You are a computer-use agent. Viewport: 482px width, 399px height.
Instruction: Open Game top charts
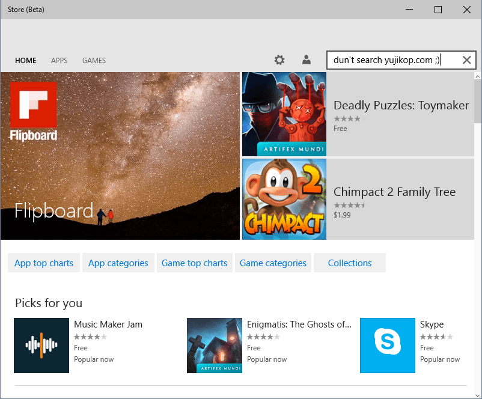tap(194, 263)
